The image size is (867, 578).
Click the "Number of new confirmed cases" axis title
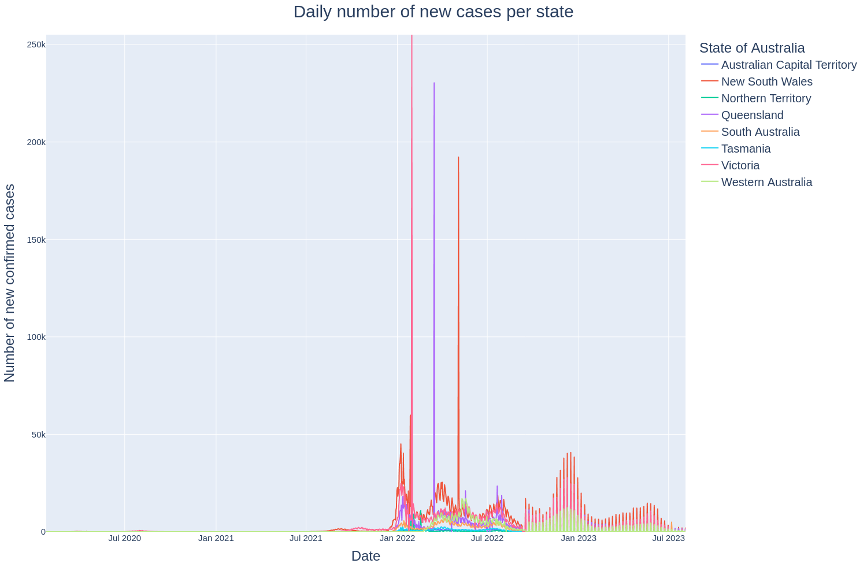[10, 283]
